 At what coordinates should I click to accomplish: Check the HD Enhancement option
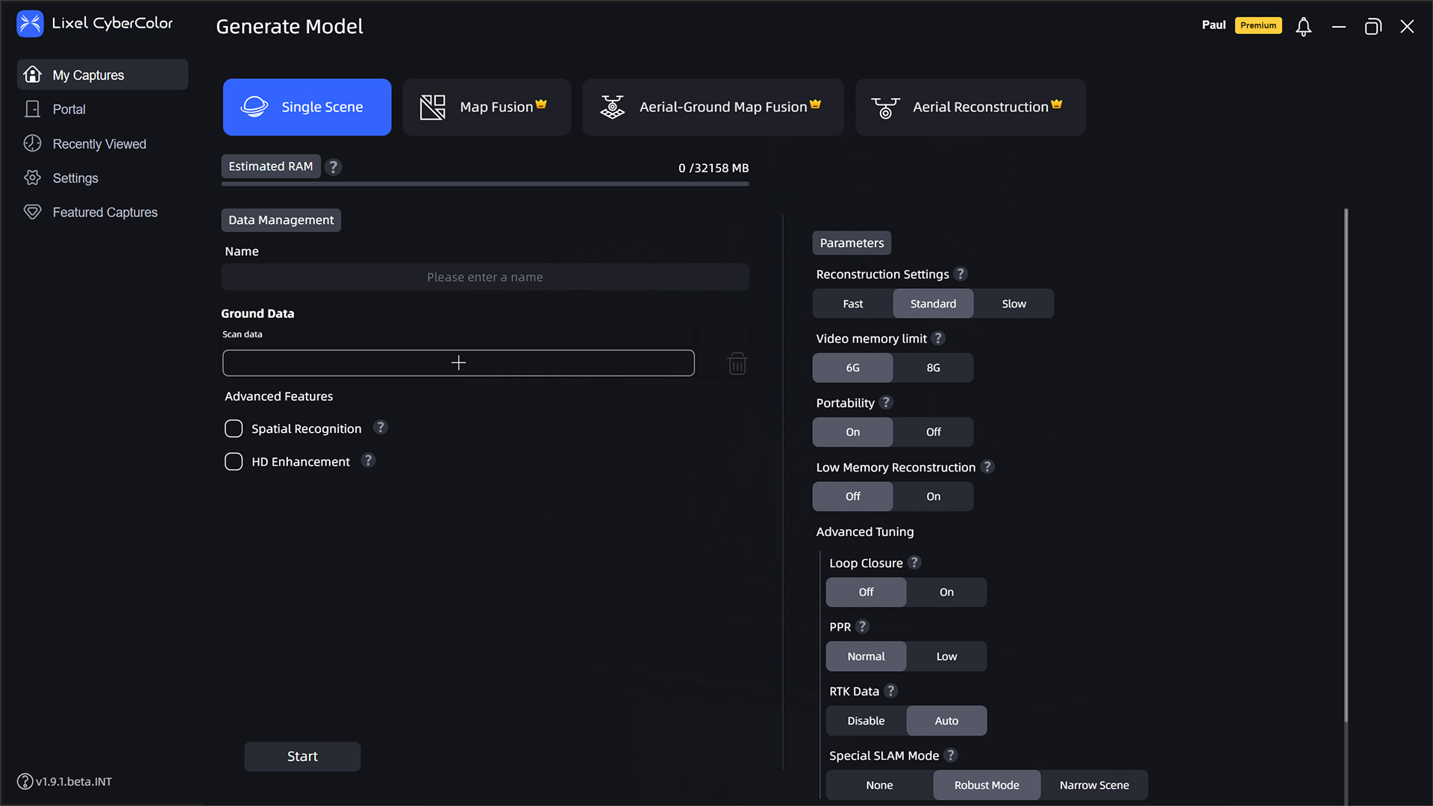point(234,462)
